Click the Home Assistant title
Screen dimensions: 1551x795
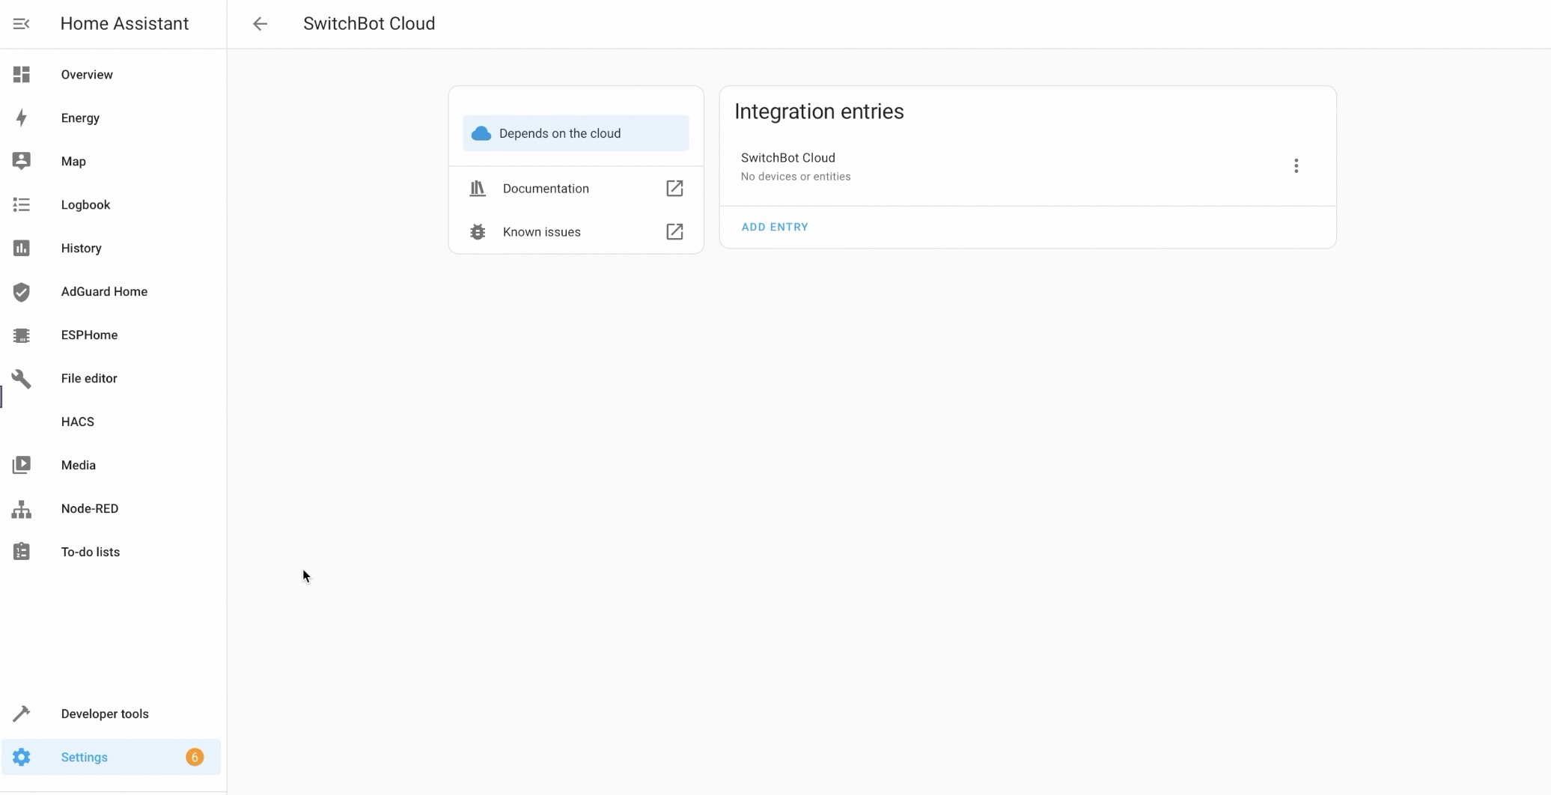tap(124, 24)
